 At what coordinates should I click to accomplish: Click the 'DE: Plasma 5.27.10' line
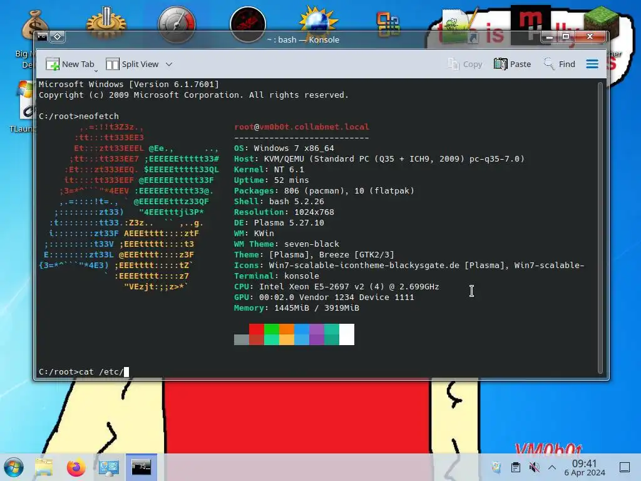click(279, 222)
